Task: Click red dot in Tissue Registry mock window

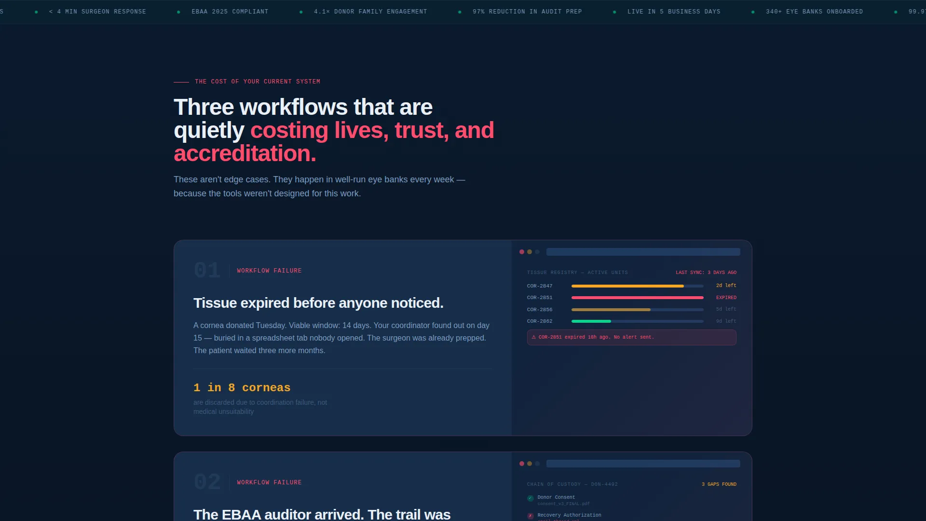Action: click(x=522, y=252)
